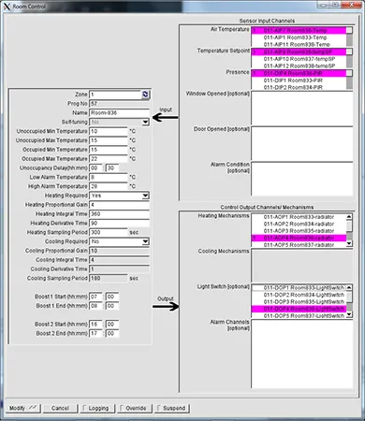
Task: Select 011-DOP4 Room836-LightSwitch entry
Action: click(x=299, y=309)
